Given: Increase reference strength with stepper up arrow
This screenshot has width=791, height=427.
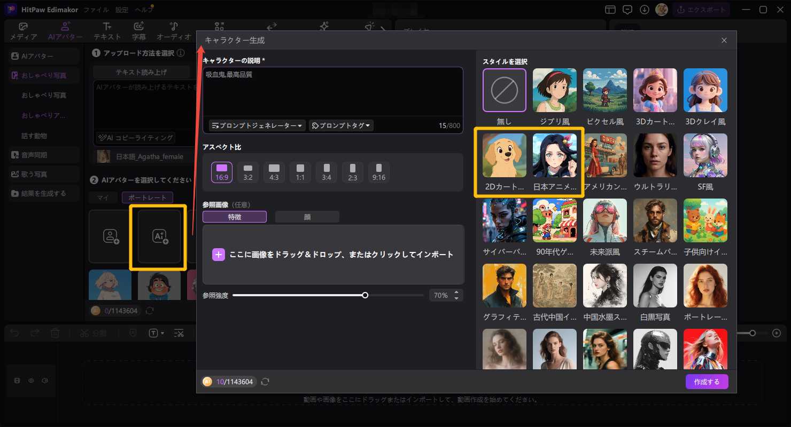Looking at the screenshot, I should click(456, 292).
